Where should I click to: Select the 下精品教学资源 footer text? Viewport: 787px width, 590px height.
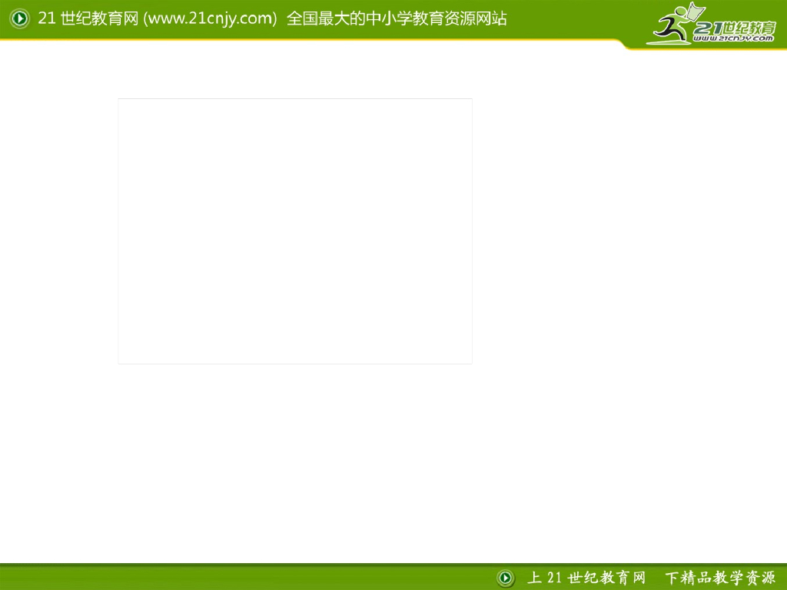[x=720, y=578]
